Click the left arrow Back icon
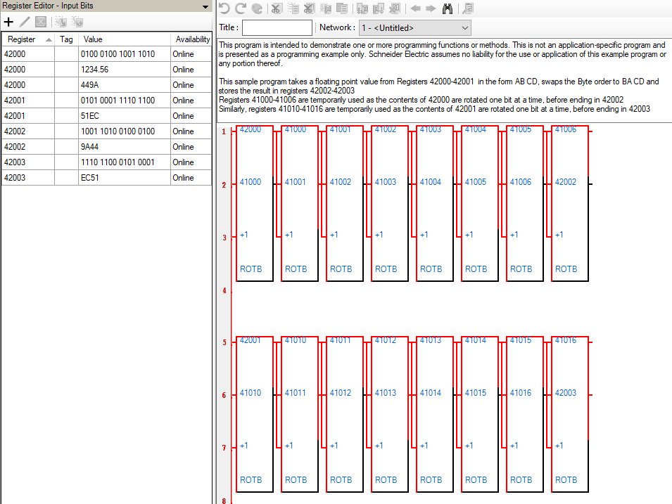Screen dimensions: 672x504 pyautogui.click(x=415, y=8)
